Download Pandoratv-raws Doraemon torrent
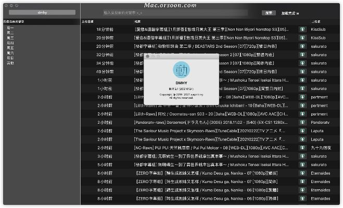This screenshot has height=208, width=343. tap(302, 122)
